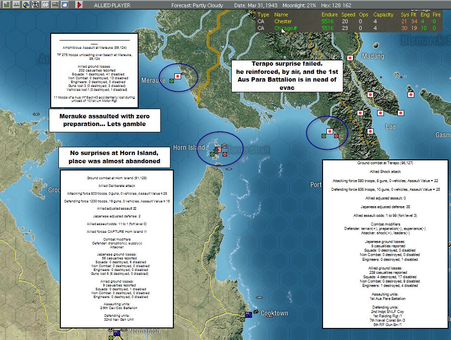Viewport: 451px width, 340px height.
Task: Select ship task force off Merauke
Action: (184, 74)
